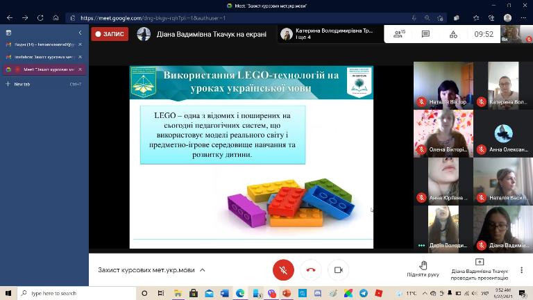Leave the call with the hang-up button

[311, 269]
